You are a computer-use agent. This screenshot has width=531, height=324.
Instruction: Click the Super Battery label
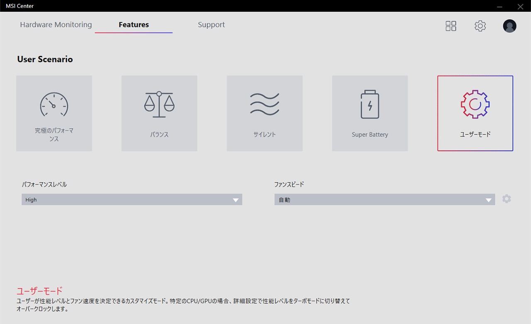[x=370, y=135]
